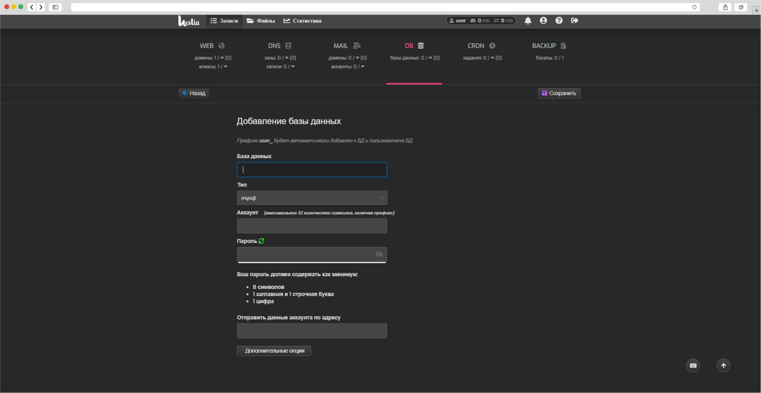Toggle password visibility eye icon

[x=379, y=254]
